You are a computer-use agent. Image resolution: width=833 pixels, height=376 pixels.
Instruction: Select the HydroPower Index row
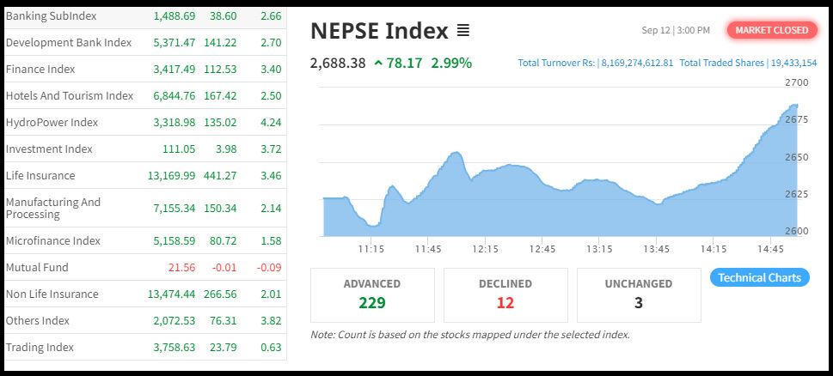click(52, 122)
